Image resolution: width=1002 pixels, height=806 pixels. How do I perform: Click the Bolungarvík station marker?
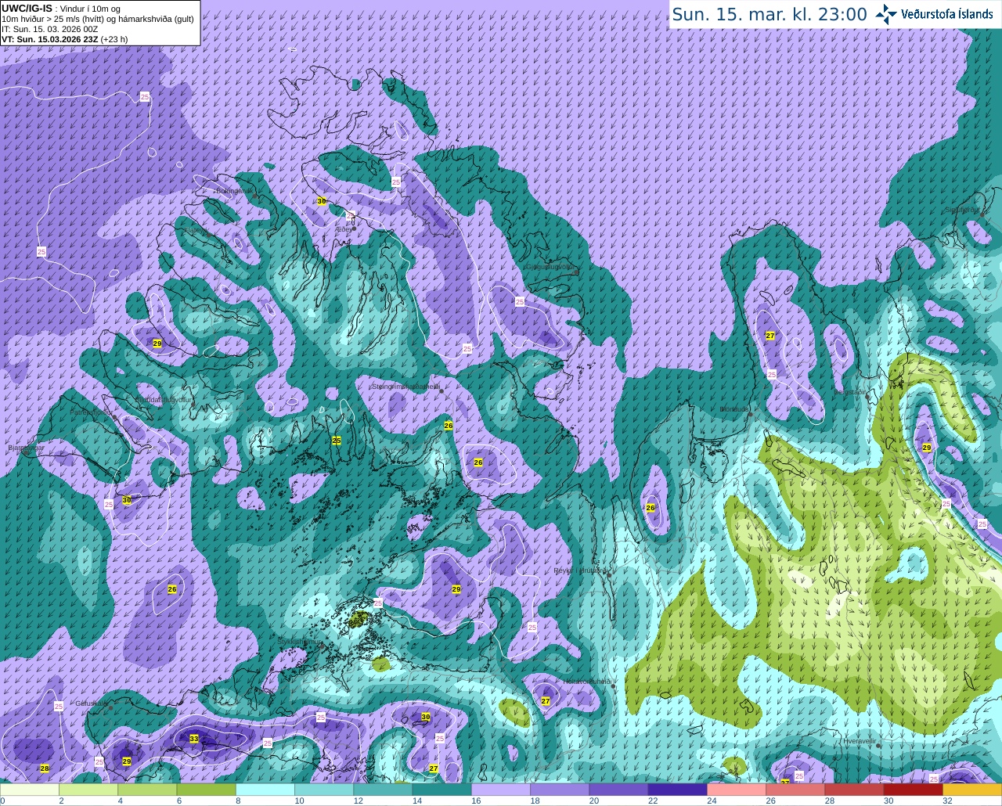tap(256, 195)
